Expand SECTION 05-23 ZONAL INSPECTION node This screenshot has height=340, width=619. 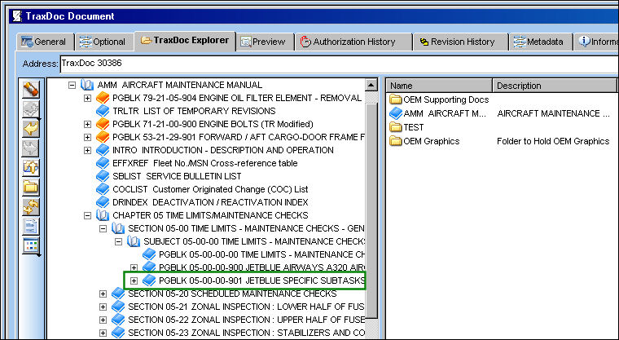(x=103, y=333)
